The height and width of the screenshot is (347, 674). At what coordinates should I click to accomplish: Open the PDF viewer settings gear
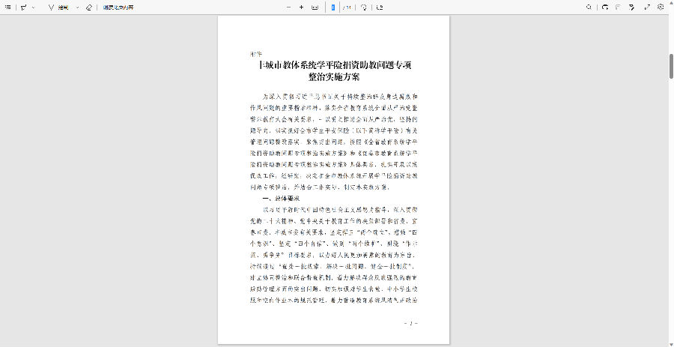tap(661, 7)
